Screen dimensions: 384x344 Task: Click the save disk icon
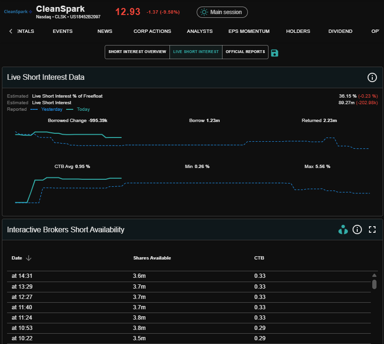tap(275, 53)
